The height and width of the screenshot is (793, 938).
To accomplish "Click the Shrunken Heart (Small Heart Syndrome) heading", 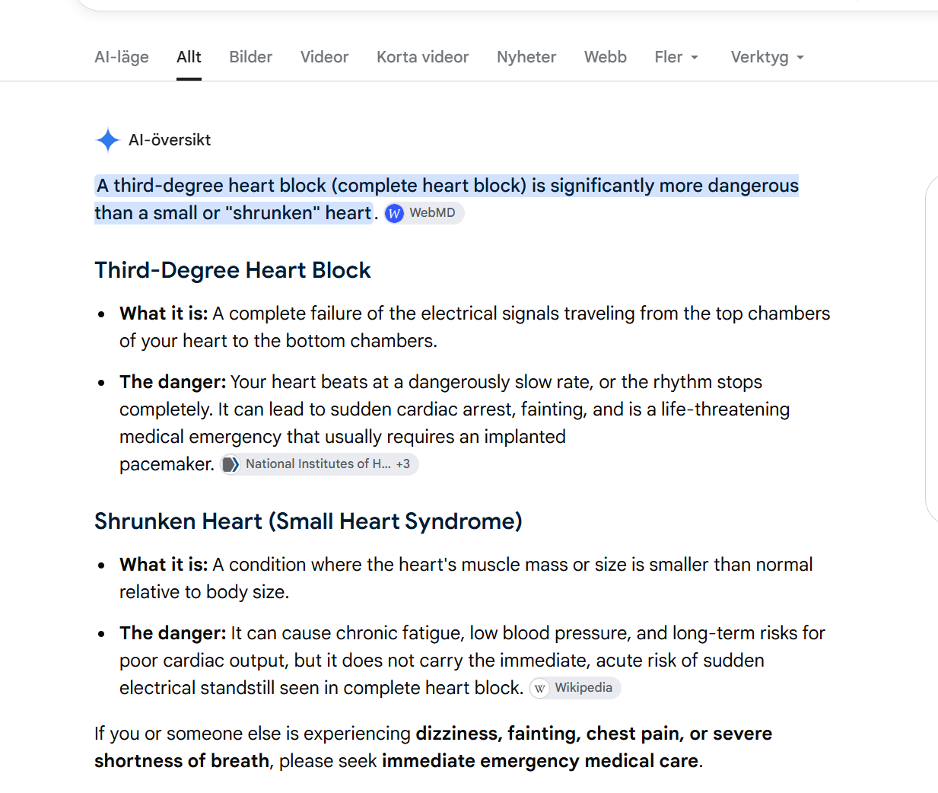I will point(308,521).
